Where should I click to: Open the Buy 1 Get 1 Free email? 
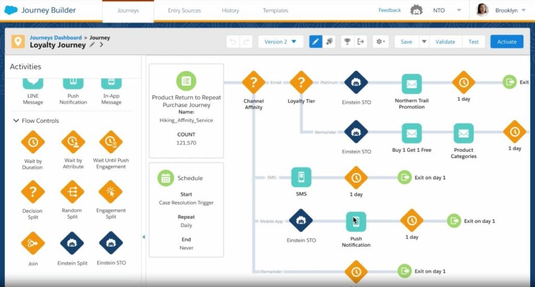click(412, 133)
